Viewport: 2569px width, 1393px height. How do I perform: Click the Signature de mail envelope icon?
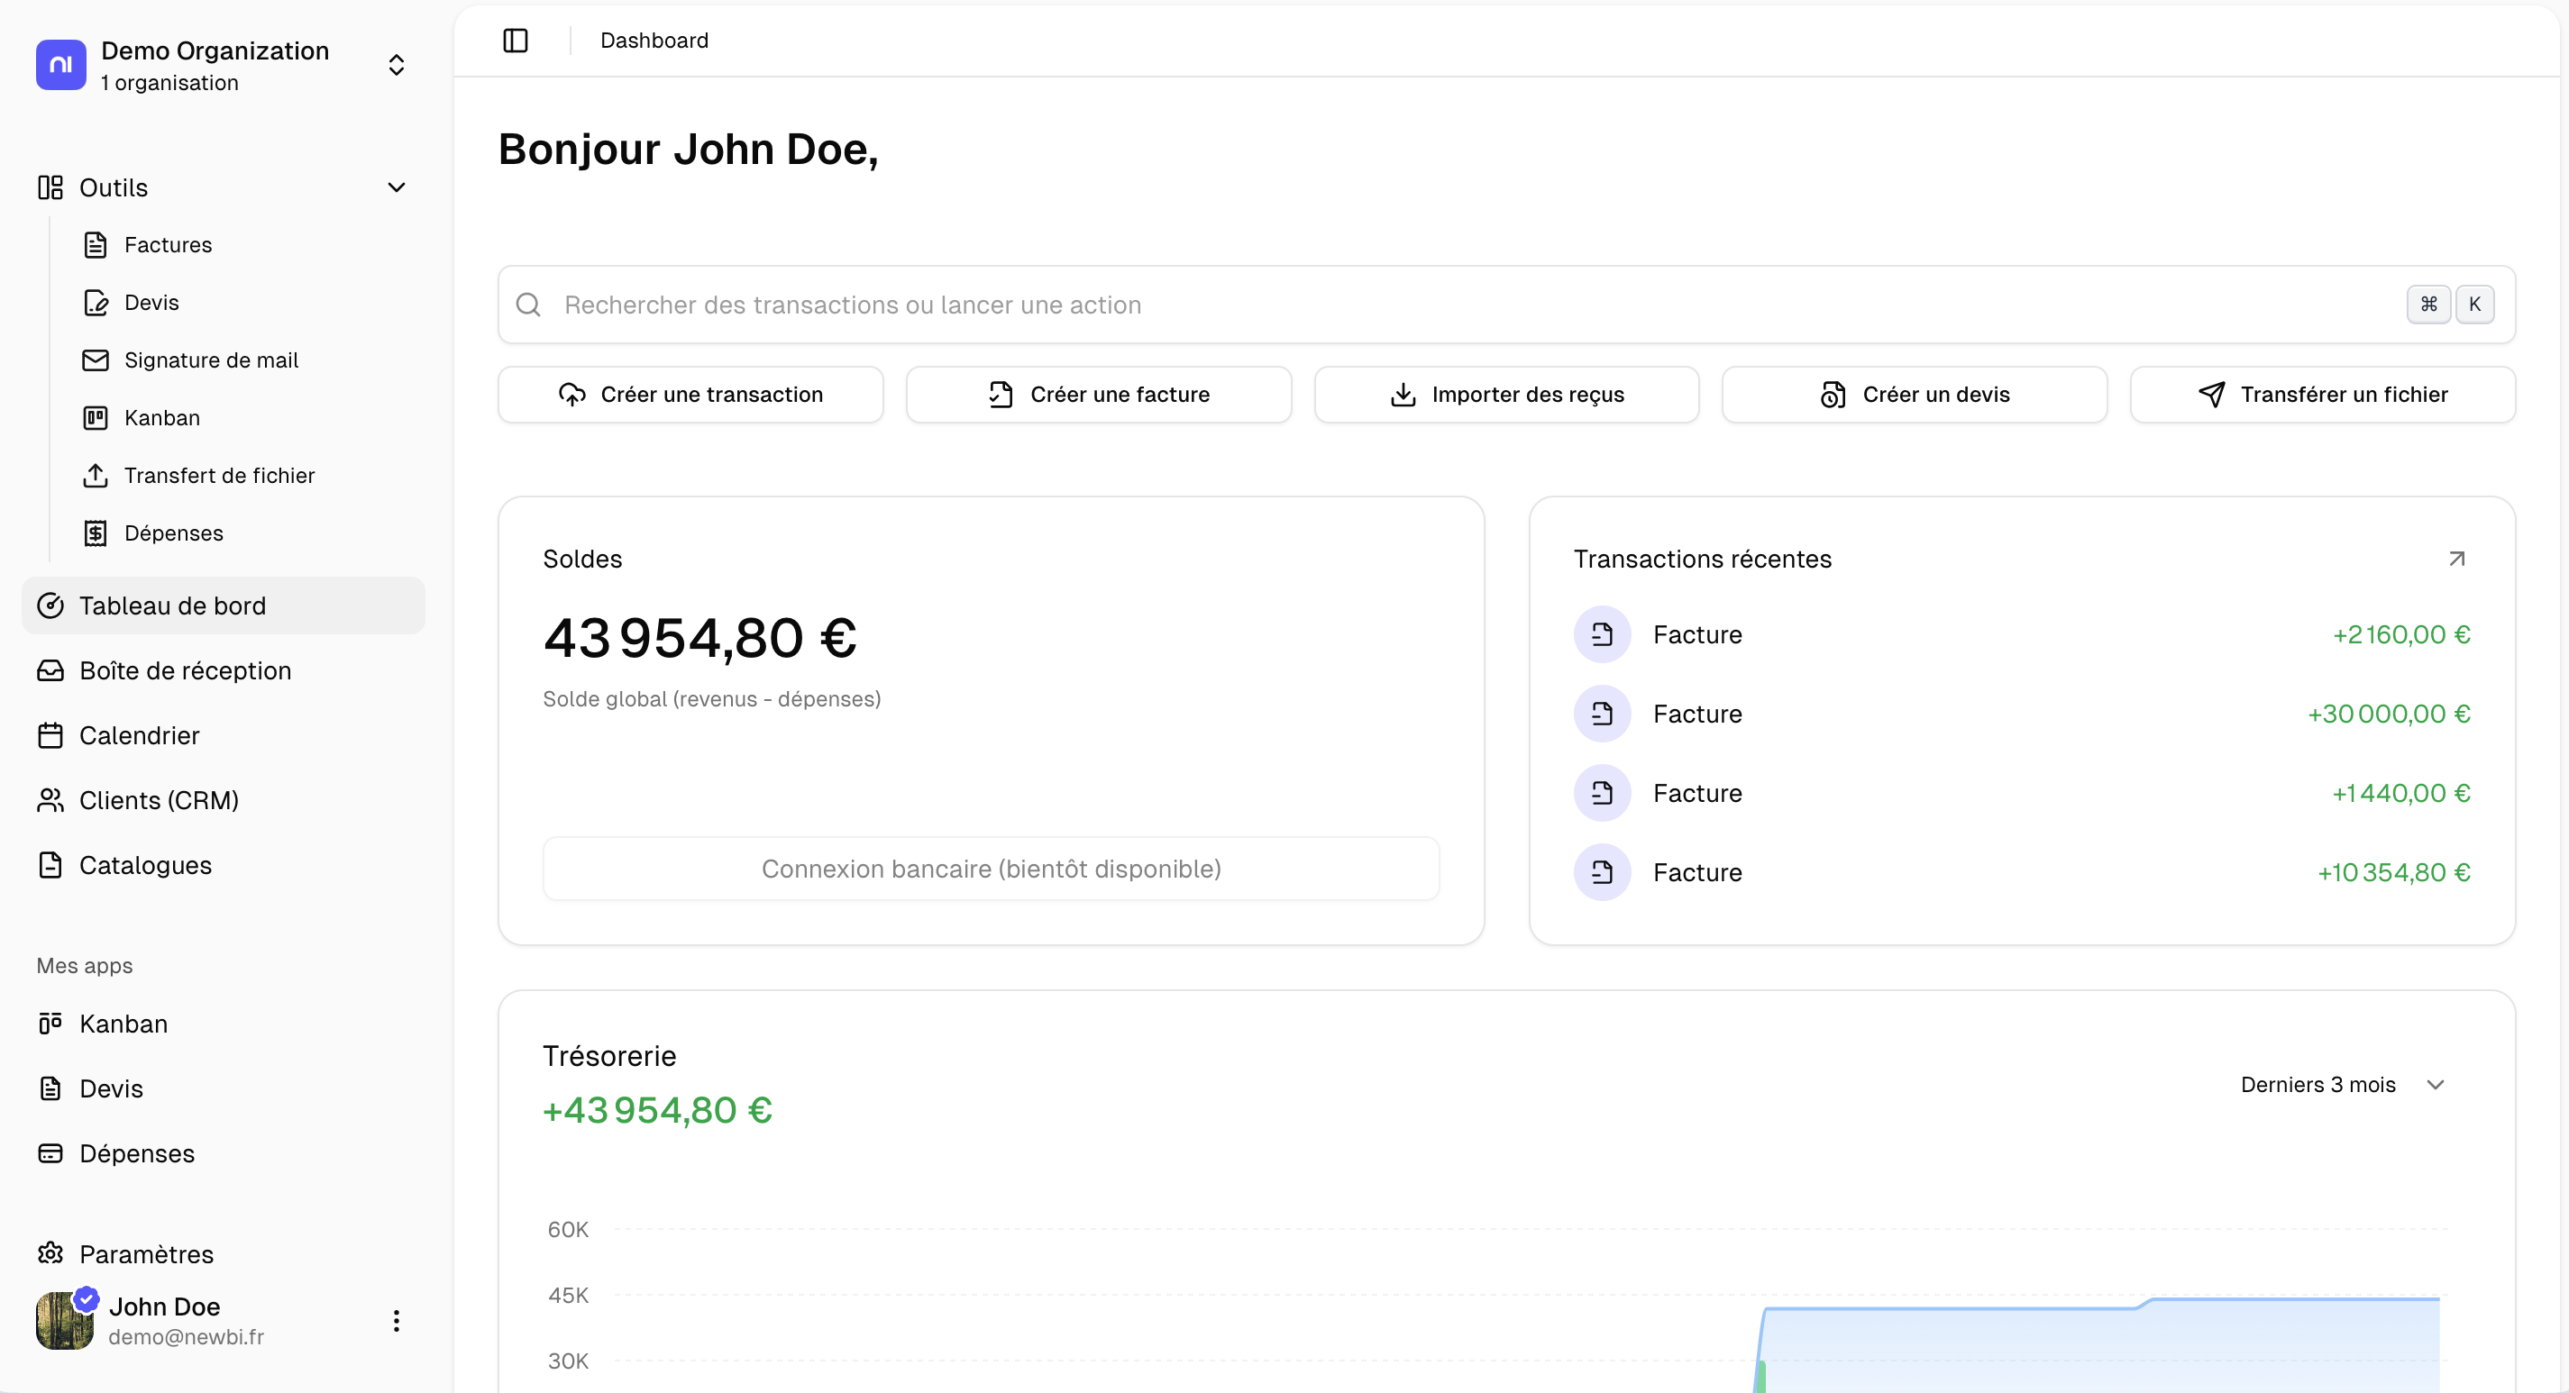tap(96, 360)
